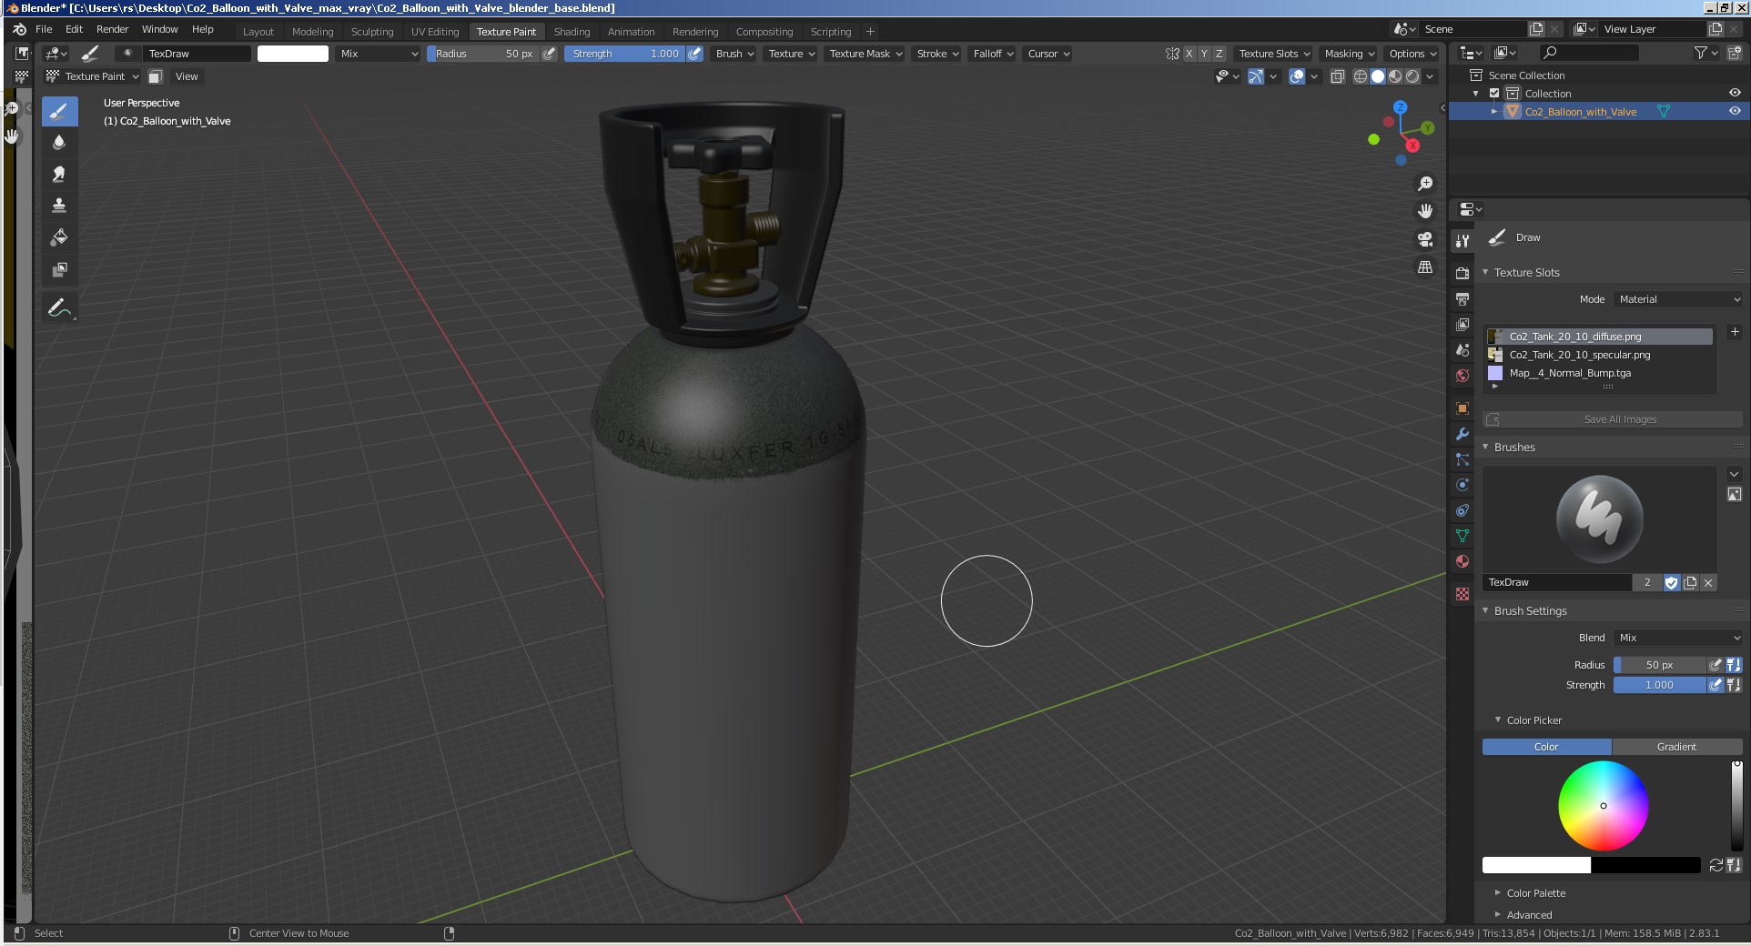This screenshot has width=1751, height=946.
Task: Open the Modifiers wrench properties tab
Action: [x=1463, y=434]
